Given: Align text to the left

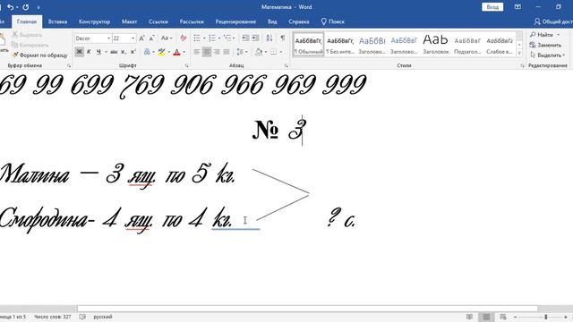Looking at the screenshot, I should (197, 52).
